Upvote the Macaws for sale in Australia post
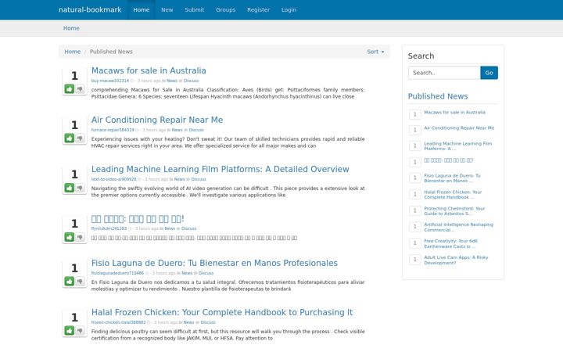Image resolution: width=563 pixels, height=352 pixels. [70, 88]
